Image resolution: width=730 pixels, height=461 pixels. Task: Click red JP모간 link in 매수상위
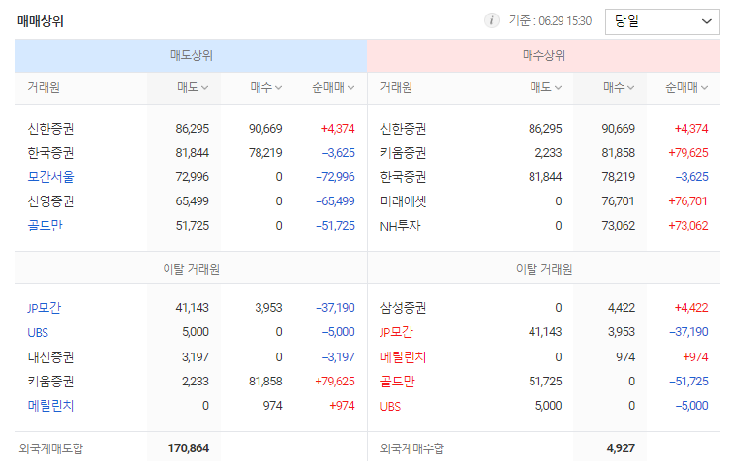(x=397, y=332)
